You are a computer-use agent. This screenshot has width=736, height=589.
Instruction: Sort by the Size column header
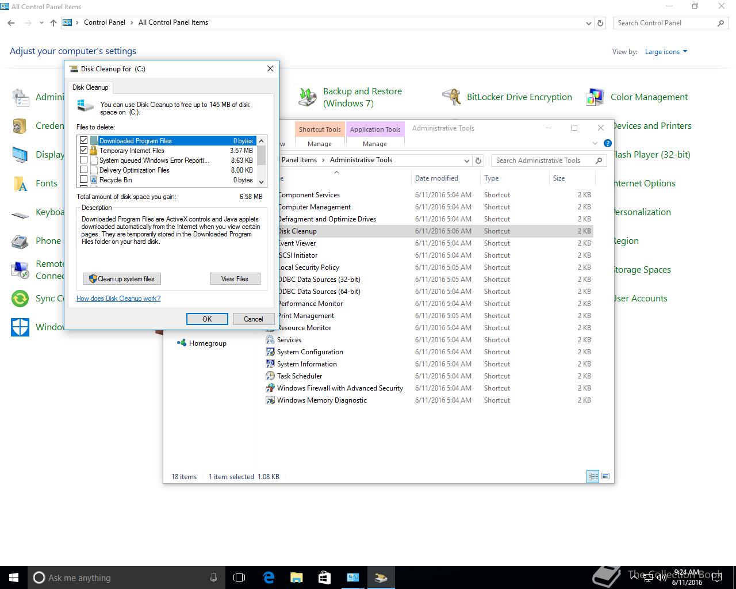572,178
